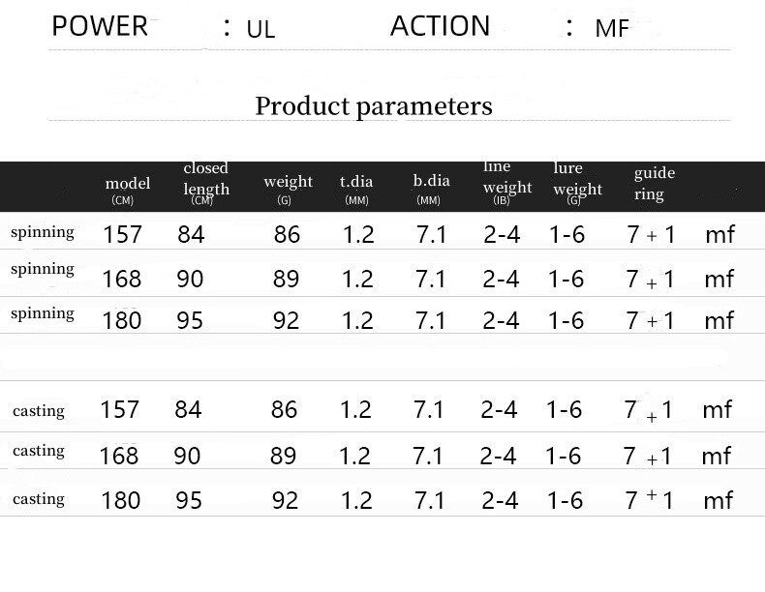Click the MF action value in header
Viewport: 765px width, 592px height.
(x=612, y=29)
